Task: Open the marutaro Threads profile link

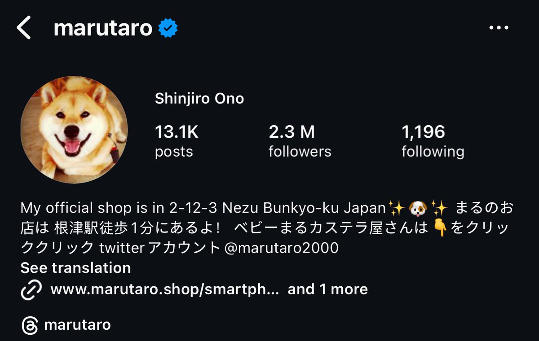Action: [77, 325]
